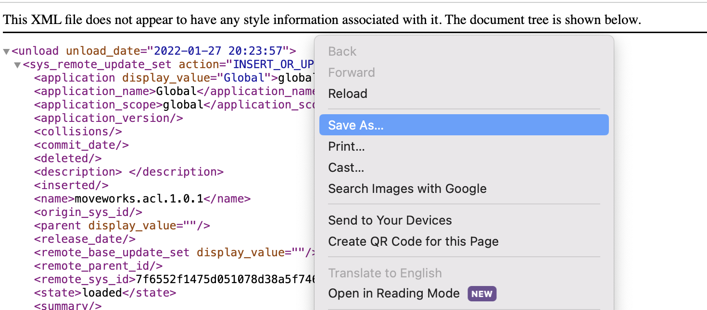This screenshot has height=310, width=707.
Task: Click the disabled Back menu entry
Action: [464, 51]
